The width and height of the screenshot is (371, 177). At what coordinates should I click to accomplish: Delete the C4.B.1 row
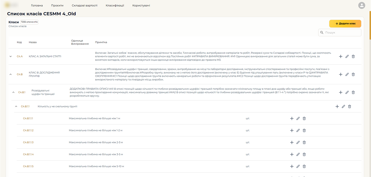[353, 92]
